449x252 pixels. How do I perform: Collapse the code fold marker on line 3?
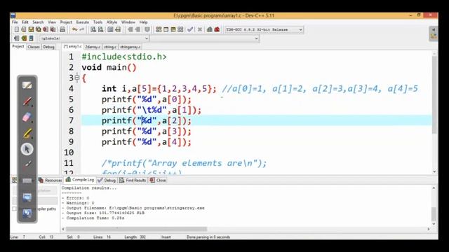[76, 78]
